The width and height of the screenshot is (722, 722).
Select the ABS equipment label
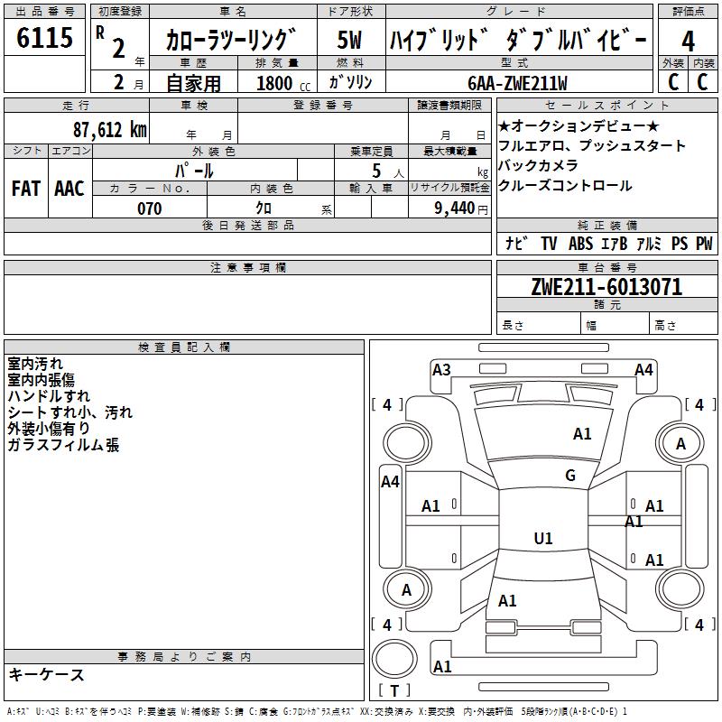(580, 244)
